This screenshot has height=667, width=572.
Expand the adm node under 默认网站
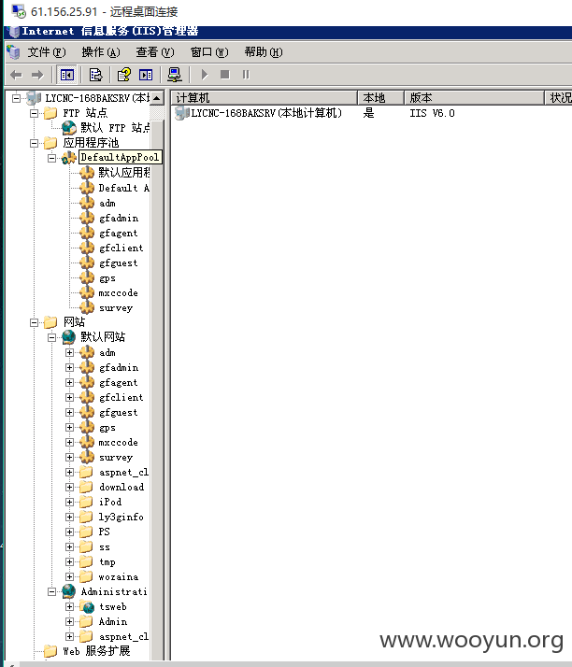tap(70, 352)
